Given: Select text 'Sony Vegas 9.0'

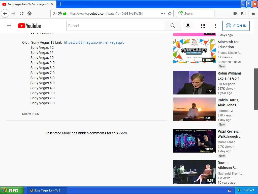Looking at the screenshot, I should coord(42,63).
